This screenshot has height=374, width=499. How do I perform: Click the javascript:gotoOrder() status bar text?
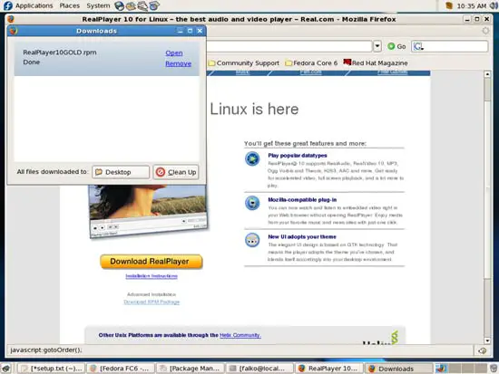(46, 350)
